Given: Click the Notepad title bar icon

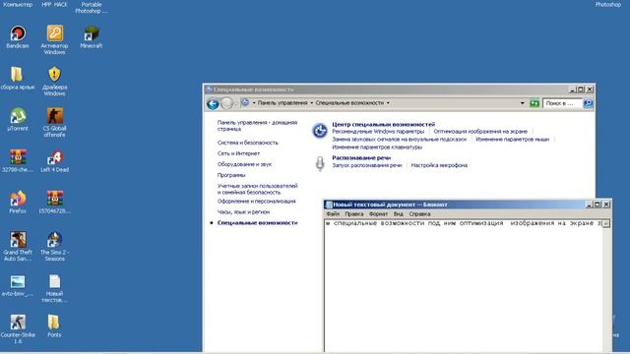Looking at the screenshot, I should 329,205.
